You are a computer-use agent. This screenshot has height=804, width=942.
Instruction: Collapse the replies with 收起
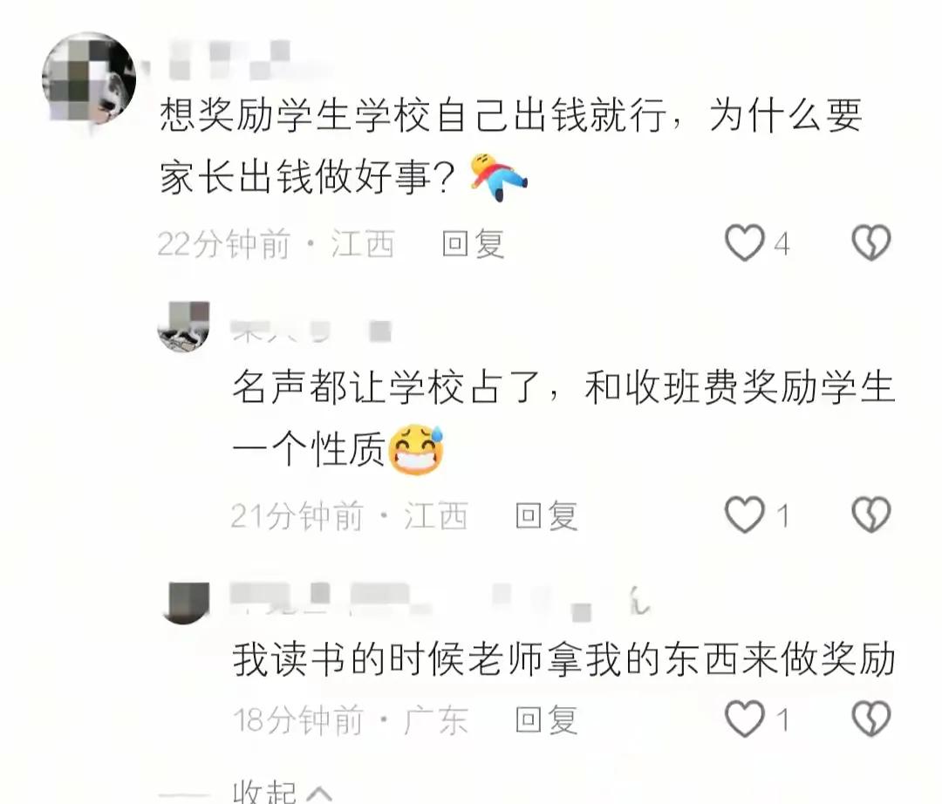[x=264, y=792]
